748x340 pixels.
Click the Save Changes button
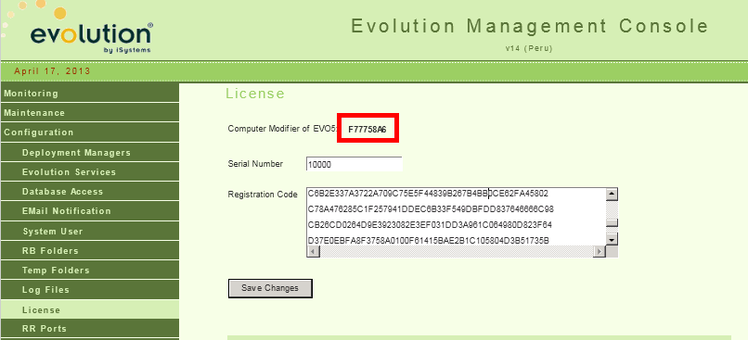point(270,288)
